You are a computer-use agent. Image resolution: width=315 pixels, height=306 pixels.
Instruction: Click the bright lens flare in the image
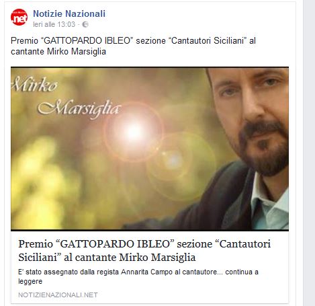tap(134, 131)
